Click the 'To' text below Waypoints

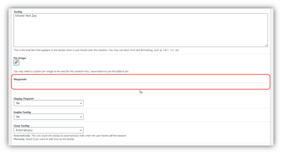tap(141, 92)
